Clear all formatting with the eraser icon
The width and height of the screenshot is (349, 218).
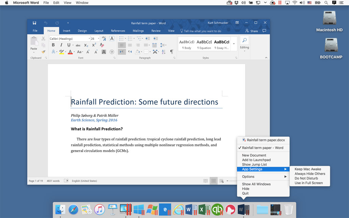click(x=102, y=45)
